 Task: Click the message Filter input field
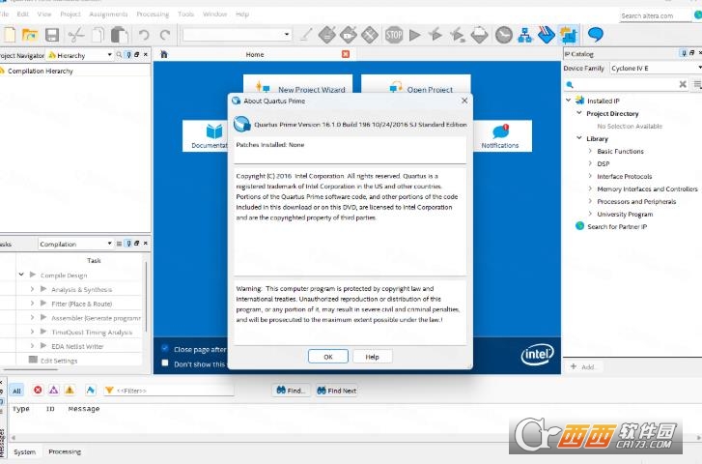(174, 391)
